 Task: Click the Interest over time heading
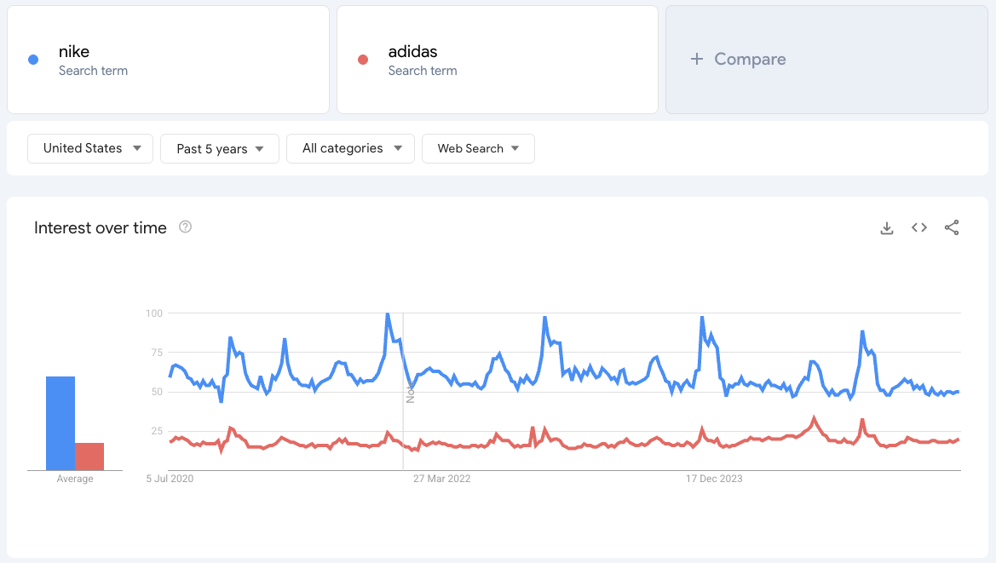[x=100, y=227]
